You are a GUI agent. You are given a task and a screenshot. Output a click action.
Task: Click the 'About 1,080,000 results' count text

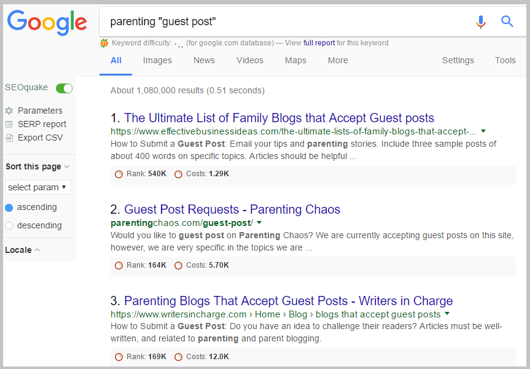[187, 90]
